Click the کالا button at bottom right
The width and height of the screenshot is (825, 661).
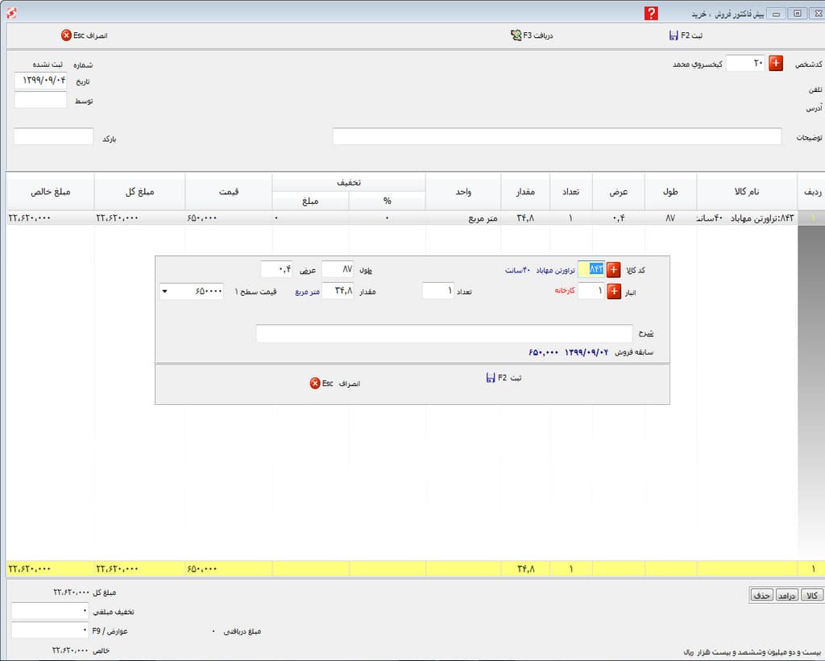coord(812,595)
